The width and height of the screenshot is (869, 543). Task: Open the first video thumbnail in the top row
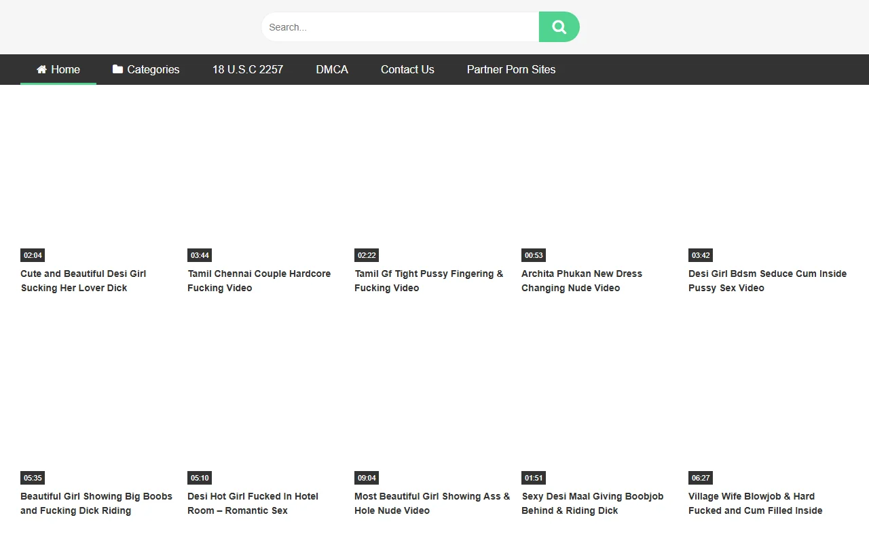[95, 176]
